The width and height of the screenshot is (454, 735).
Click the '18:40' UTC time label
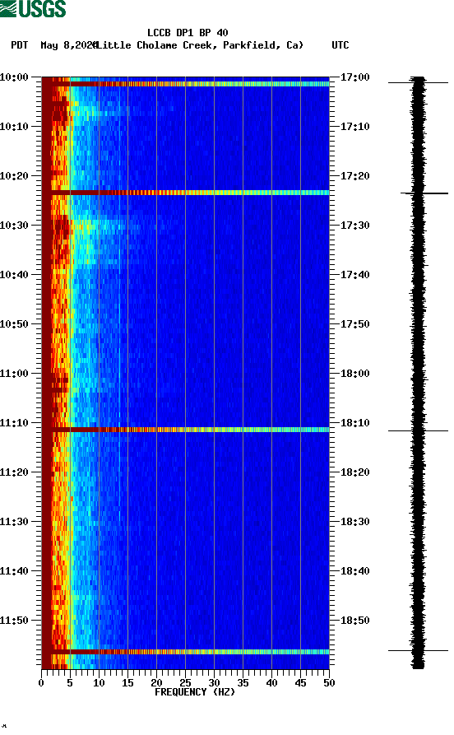[355, 571]
